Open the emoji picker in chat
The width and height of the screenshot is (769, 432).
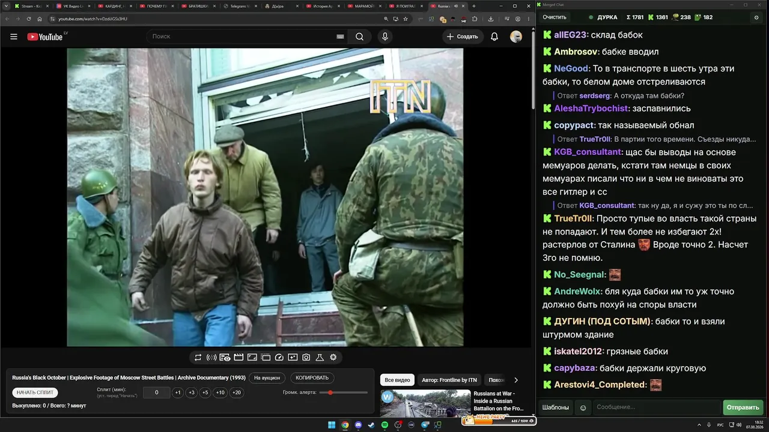pyautogui.click(x=583, y=407)
